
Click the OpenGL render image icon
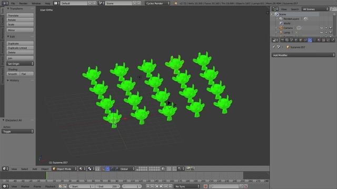[188, 169]
